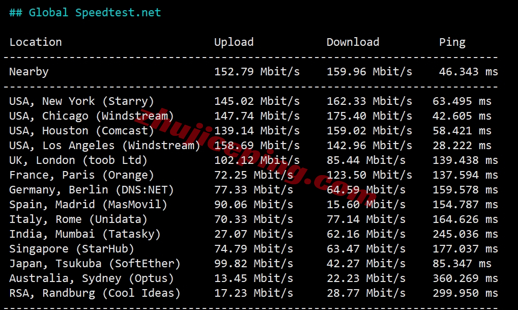Click UK, London (toob Ltd) entry
518x310 pixels.
(x=78, y=160)
